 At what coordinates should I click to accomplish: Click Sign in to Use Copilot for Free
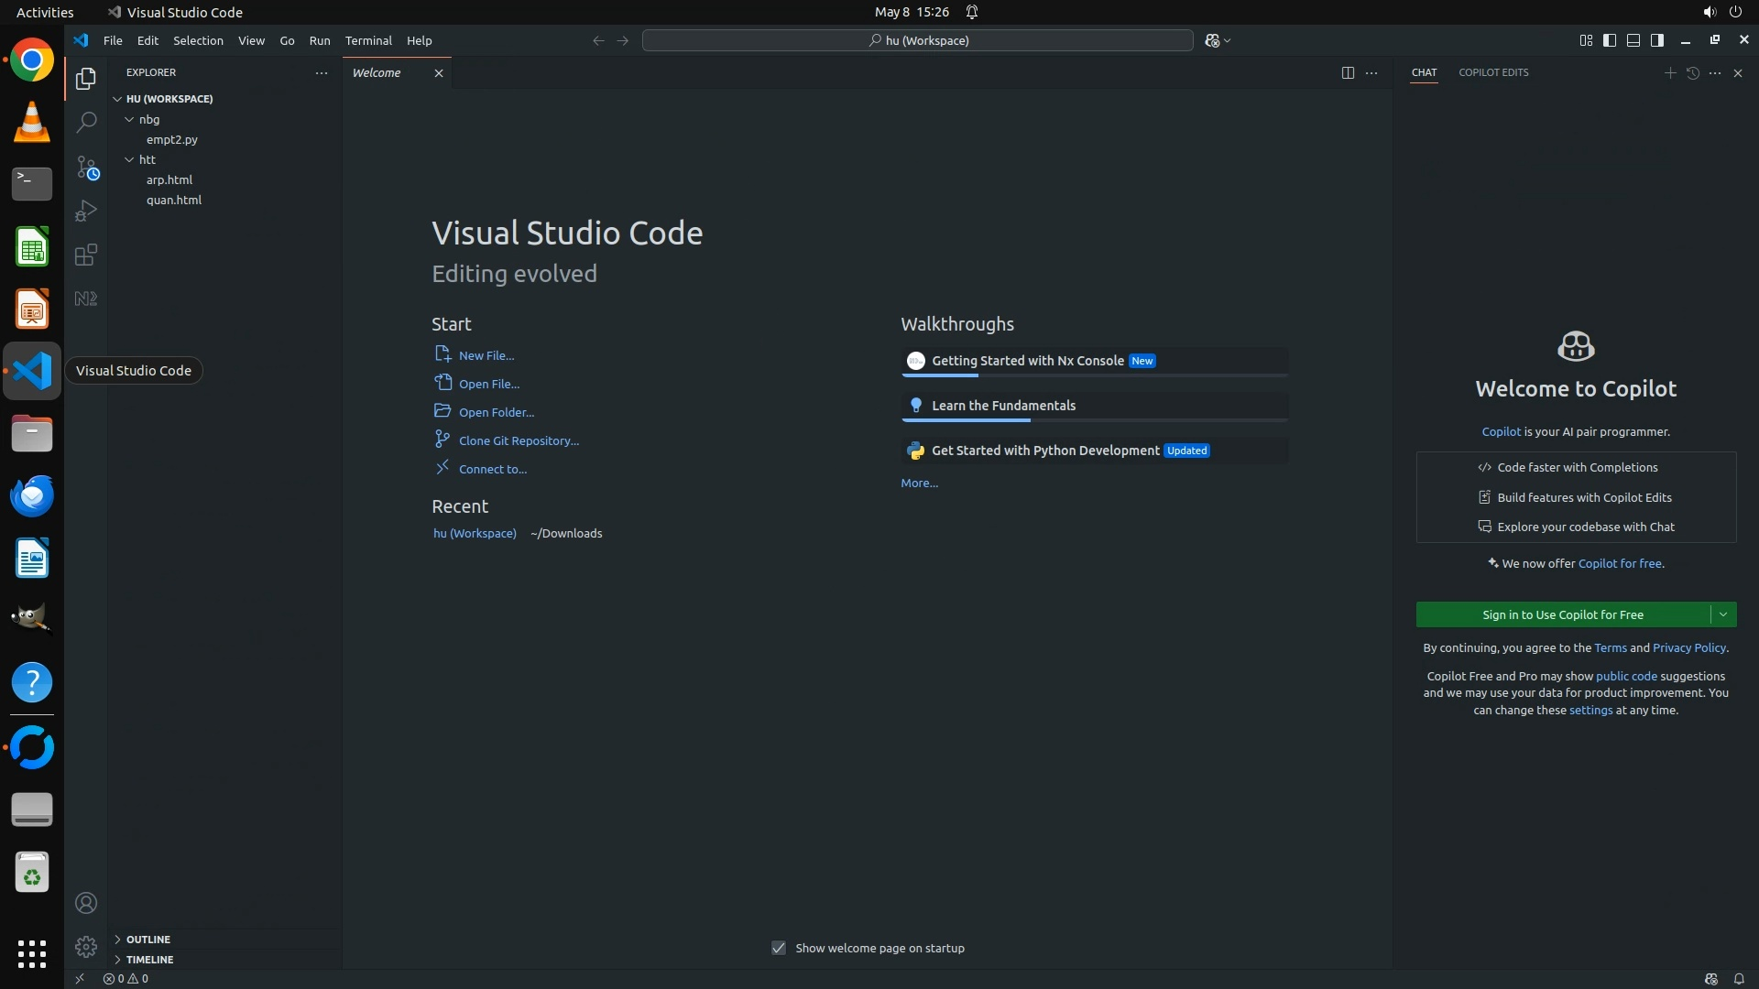click(x=1562, y=614)
